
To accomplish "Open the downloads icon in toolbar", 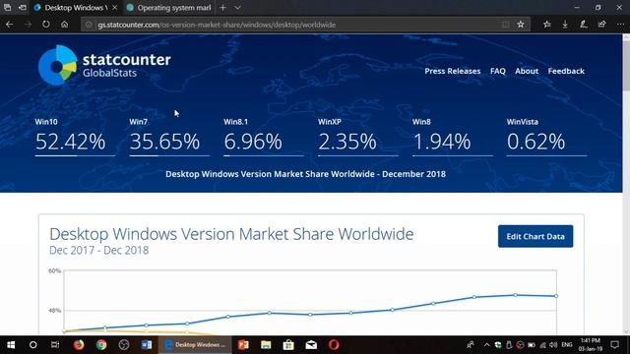I will pos(565,25).
